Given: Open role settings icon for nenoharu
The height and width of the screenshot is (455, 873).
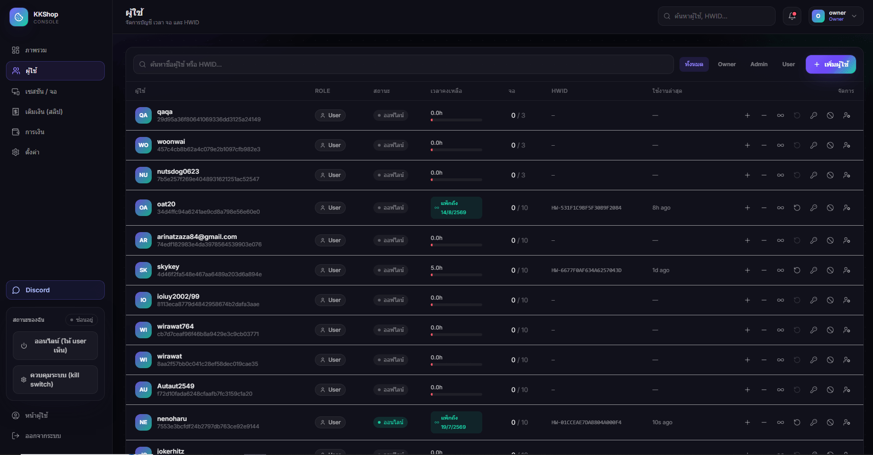Looking at the screenshot, I should pyautogui.click(x=847, y=422).
